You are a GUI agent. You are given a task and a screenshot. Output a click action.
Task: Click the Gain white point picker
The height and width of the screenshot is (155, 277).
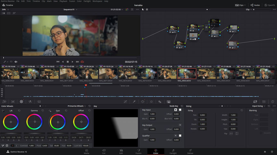point(50,110)
